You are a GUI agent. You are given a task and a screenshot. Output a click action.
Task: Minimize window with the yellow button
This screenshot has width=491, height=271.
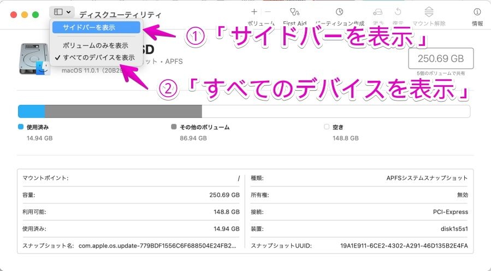(25, 15)
